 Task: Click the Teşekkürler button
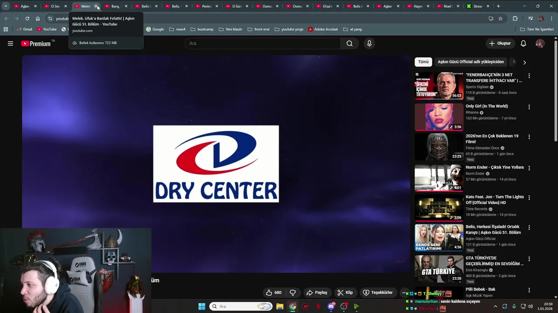(378, 293)
